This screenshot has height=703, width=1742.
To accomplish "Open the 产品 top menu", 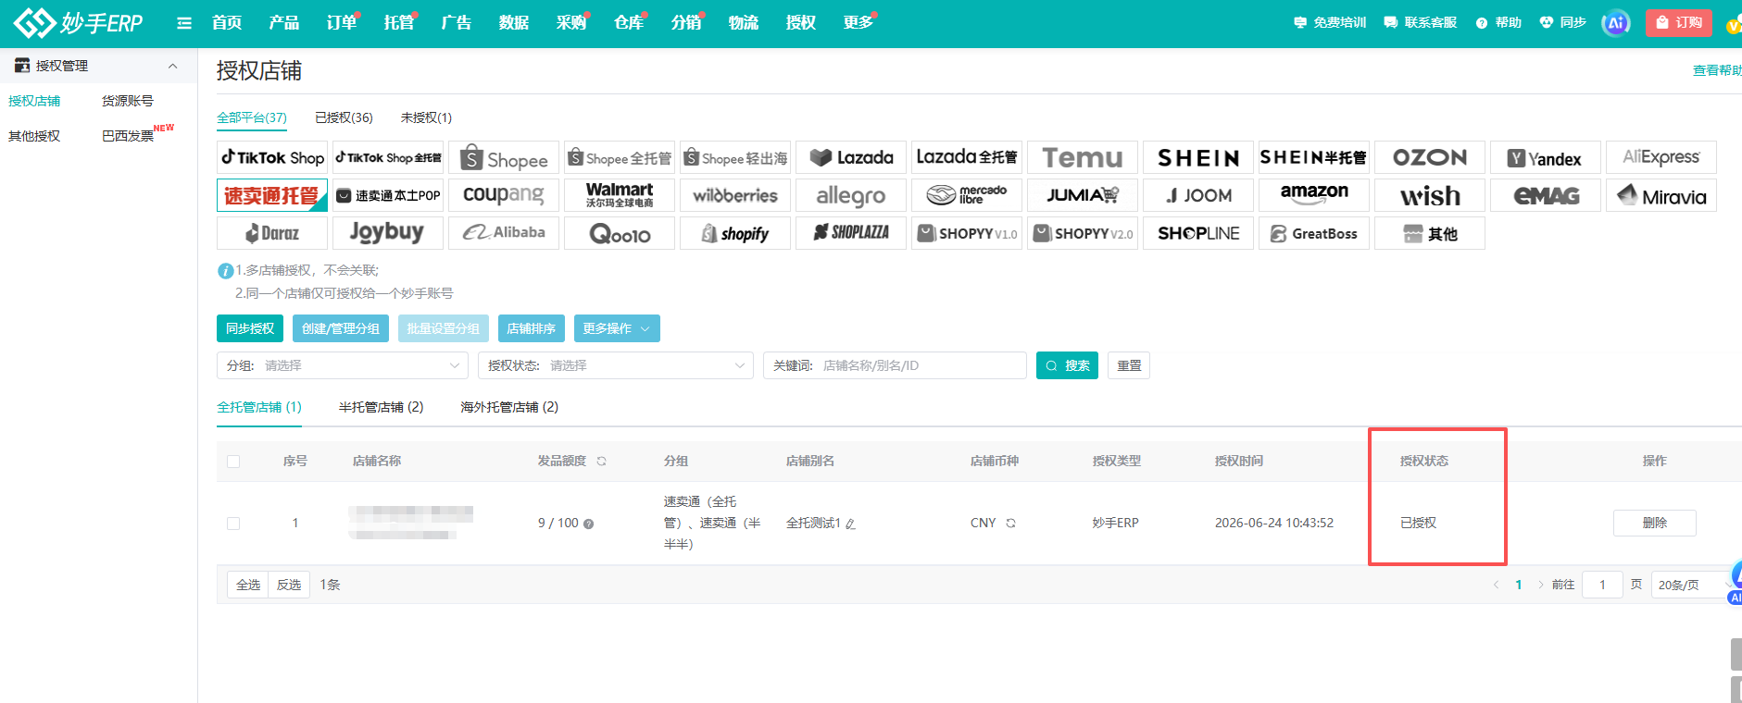I will coord(283,22).
